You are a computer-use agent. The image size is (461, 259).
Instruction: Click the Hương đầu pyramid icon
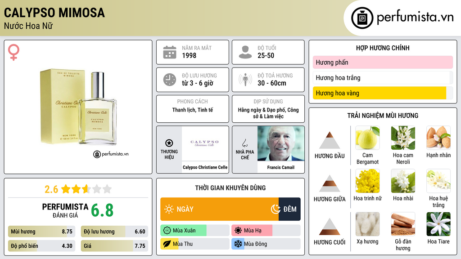click(x=330, y=140)
